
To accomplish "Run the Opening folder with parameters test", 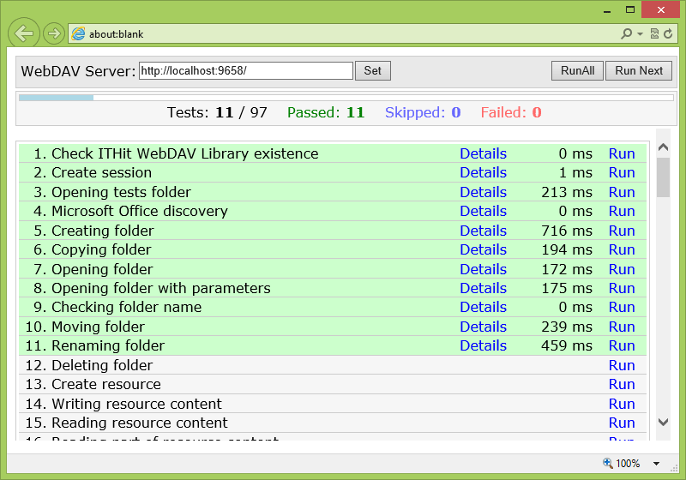I will (622, 288).
